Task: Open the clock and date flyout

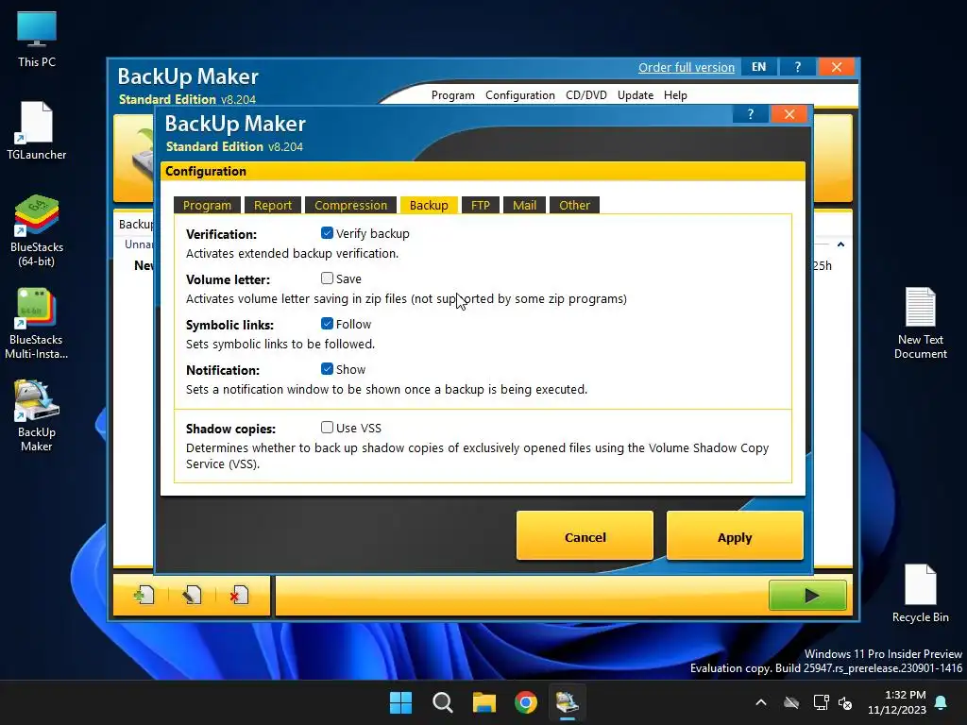Action: pos(897,702)
